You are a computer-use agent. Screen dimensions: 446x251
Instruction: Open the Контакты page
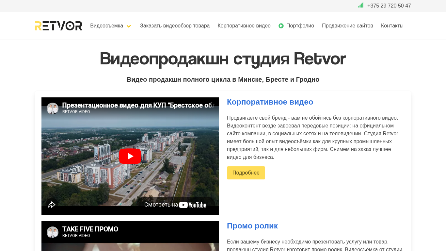click(x=392, y=26)
